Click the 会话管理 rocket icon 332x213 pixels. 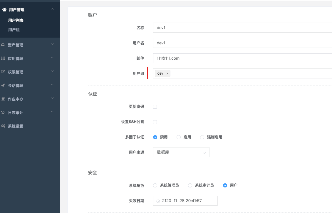tap(3, 85)
